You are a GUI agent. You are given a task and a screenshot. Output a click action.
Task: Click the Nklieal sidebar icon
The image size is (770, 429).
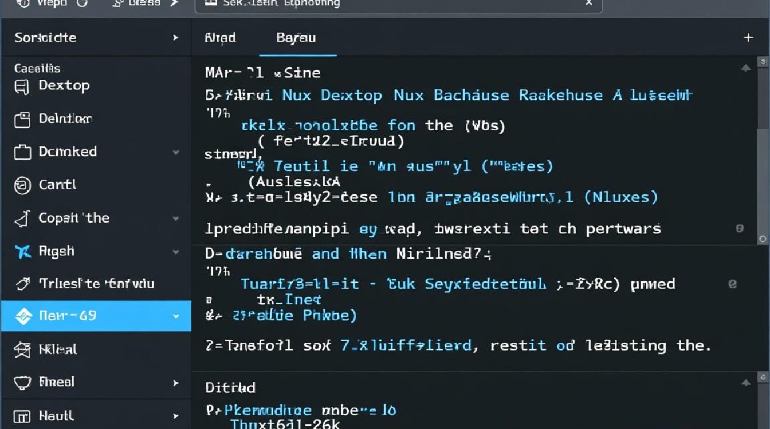click(x=22, y=349)
